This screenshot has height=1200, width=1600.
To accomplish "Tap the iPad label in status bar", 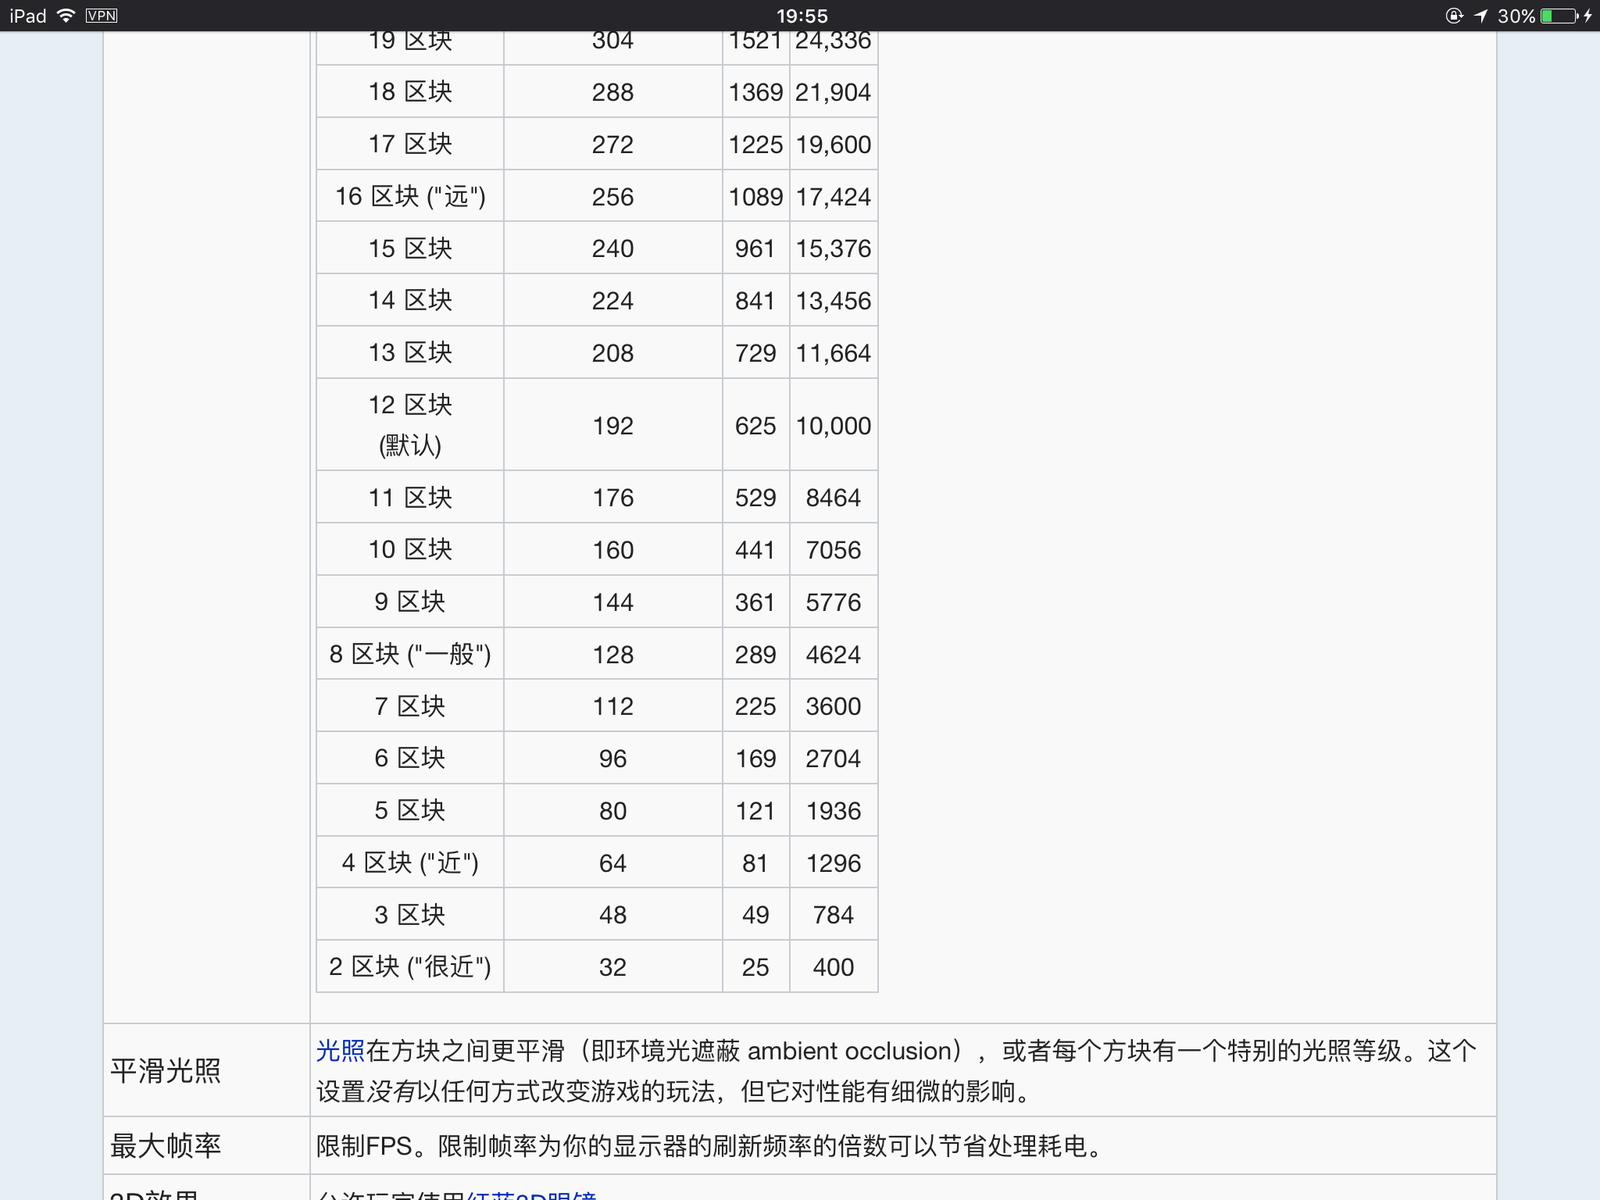I will pyautogui.click(x=28, y=16).
